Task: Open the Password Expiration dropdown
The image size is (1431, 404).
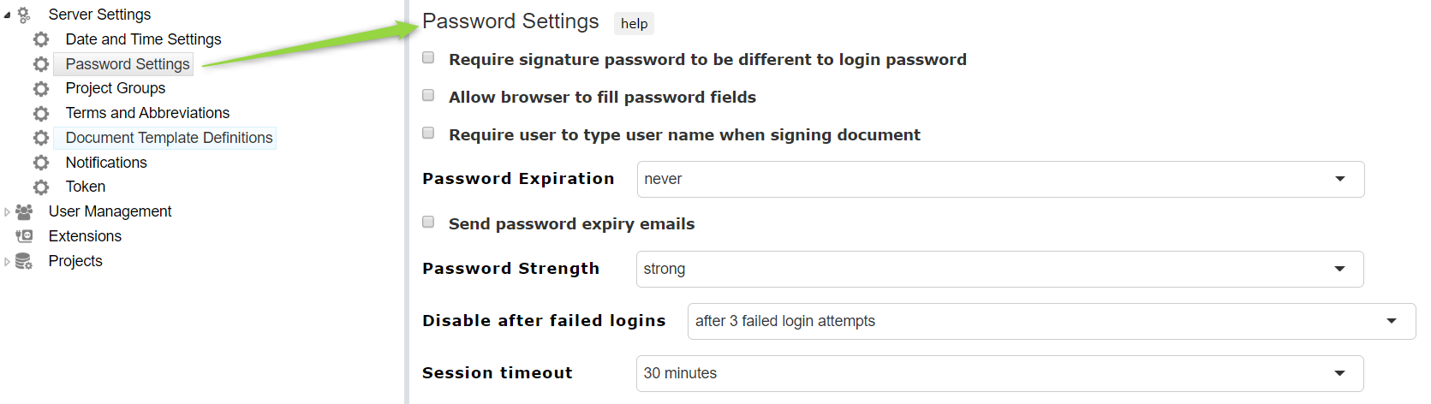Action: [1000, 179]
